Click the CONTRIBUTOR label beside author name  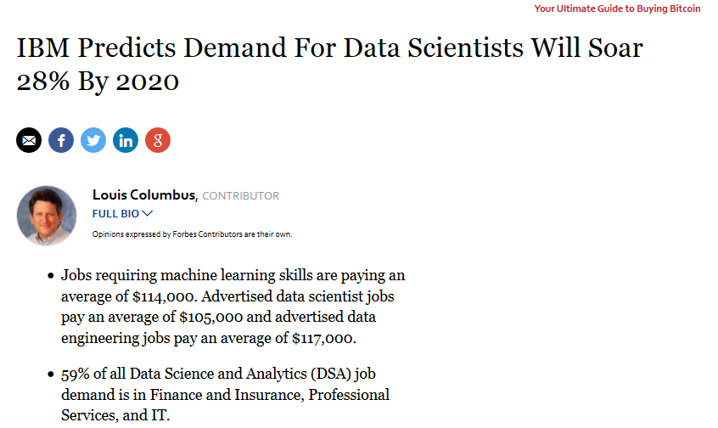(x=241, y=196)
